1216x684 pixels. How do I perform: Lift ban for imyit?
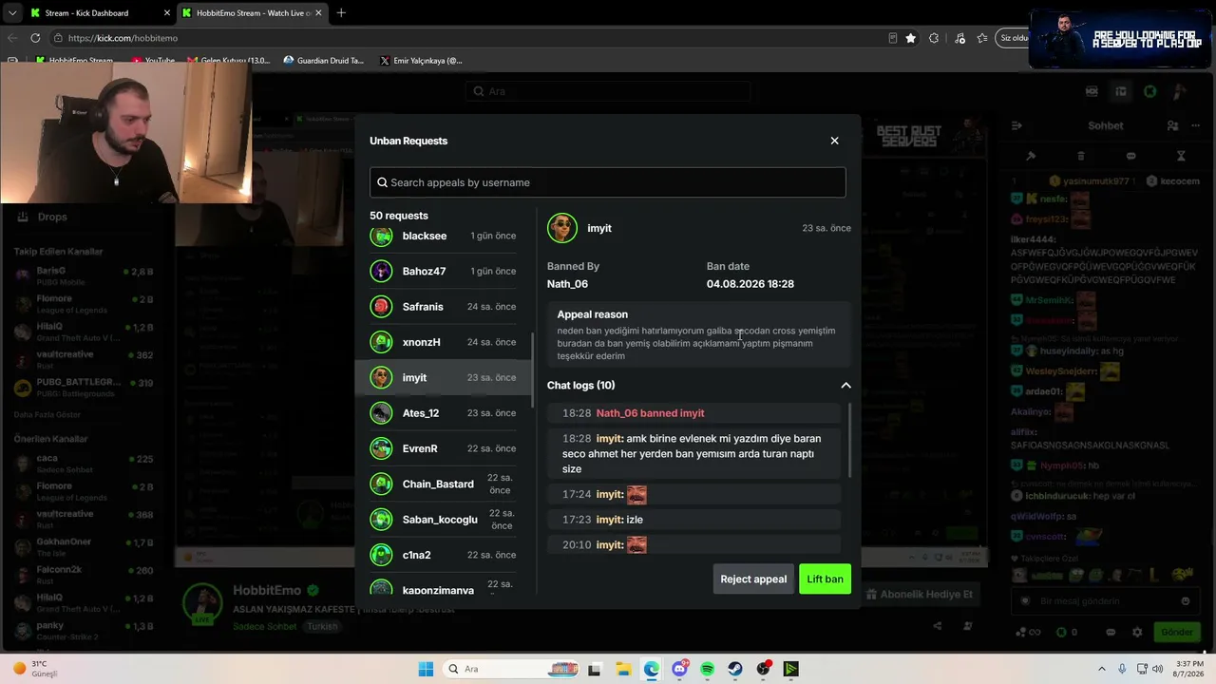pyautogui.click(x=825, y=579)
